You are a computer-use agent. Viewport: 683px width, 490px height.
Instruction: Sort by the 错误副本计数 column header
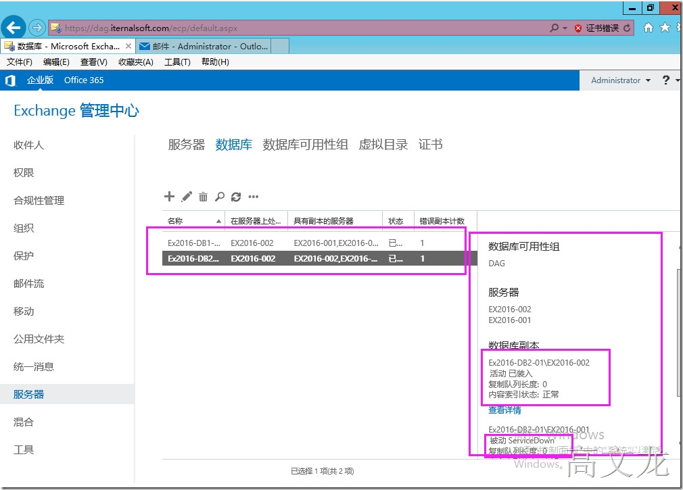click(446, 221)
